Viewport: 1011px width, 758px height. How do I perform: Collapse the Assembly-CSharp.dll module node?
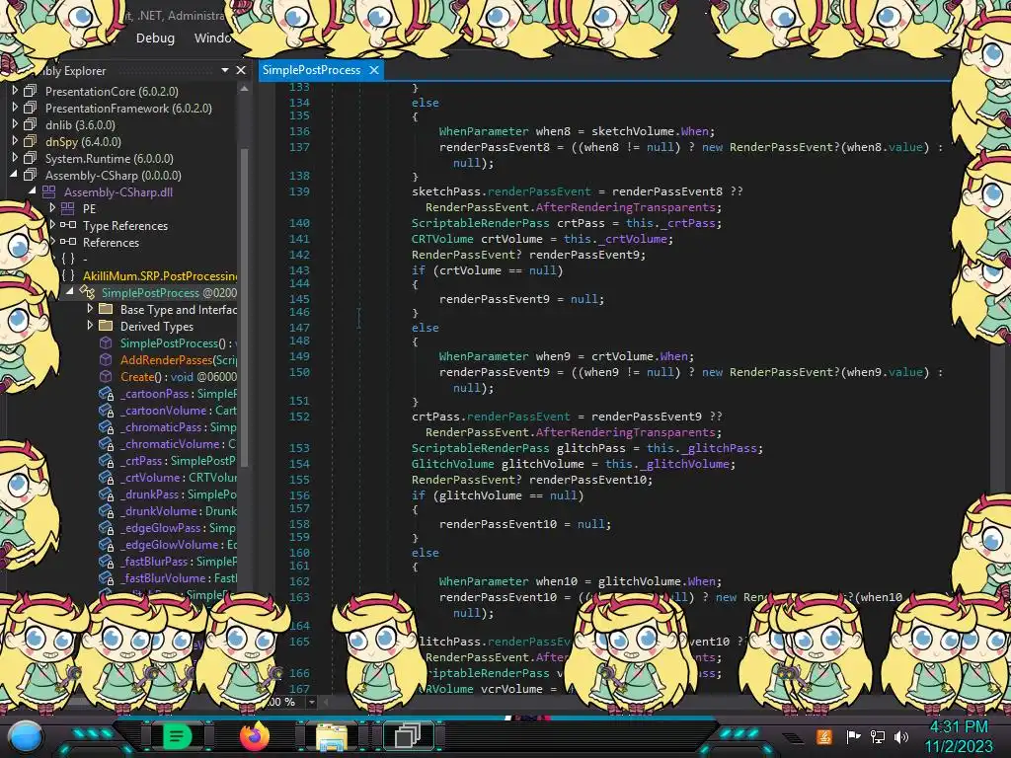(33, 191)
